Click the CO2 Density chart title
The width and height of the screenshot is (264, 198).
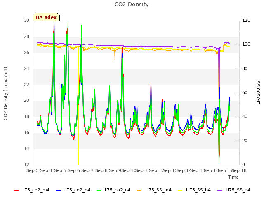point(132,5)
